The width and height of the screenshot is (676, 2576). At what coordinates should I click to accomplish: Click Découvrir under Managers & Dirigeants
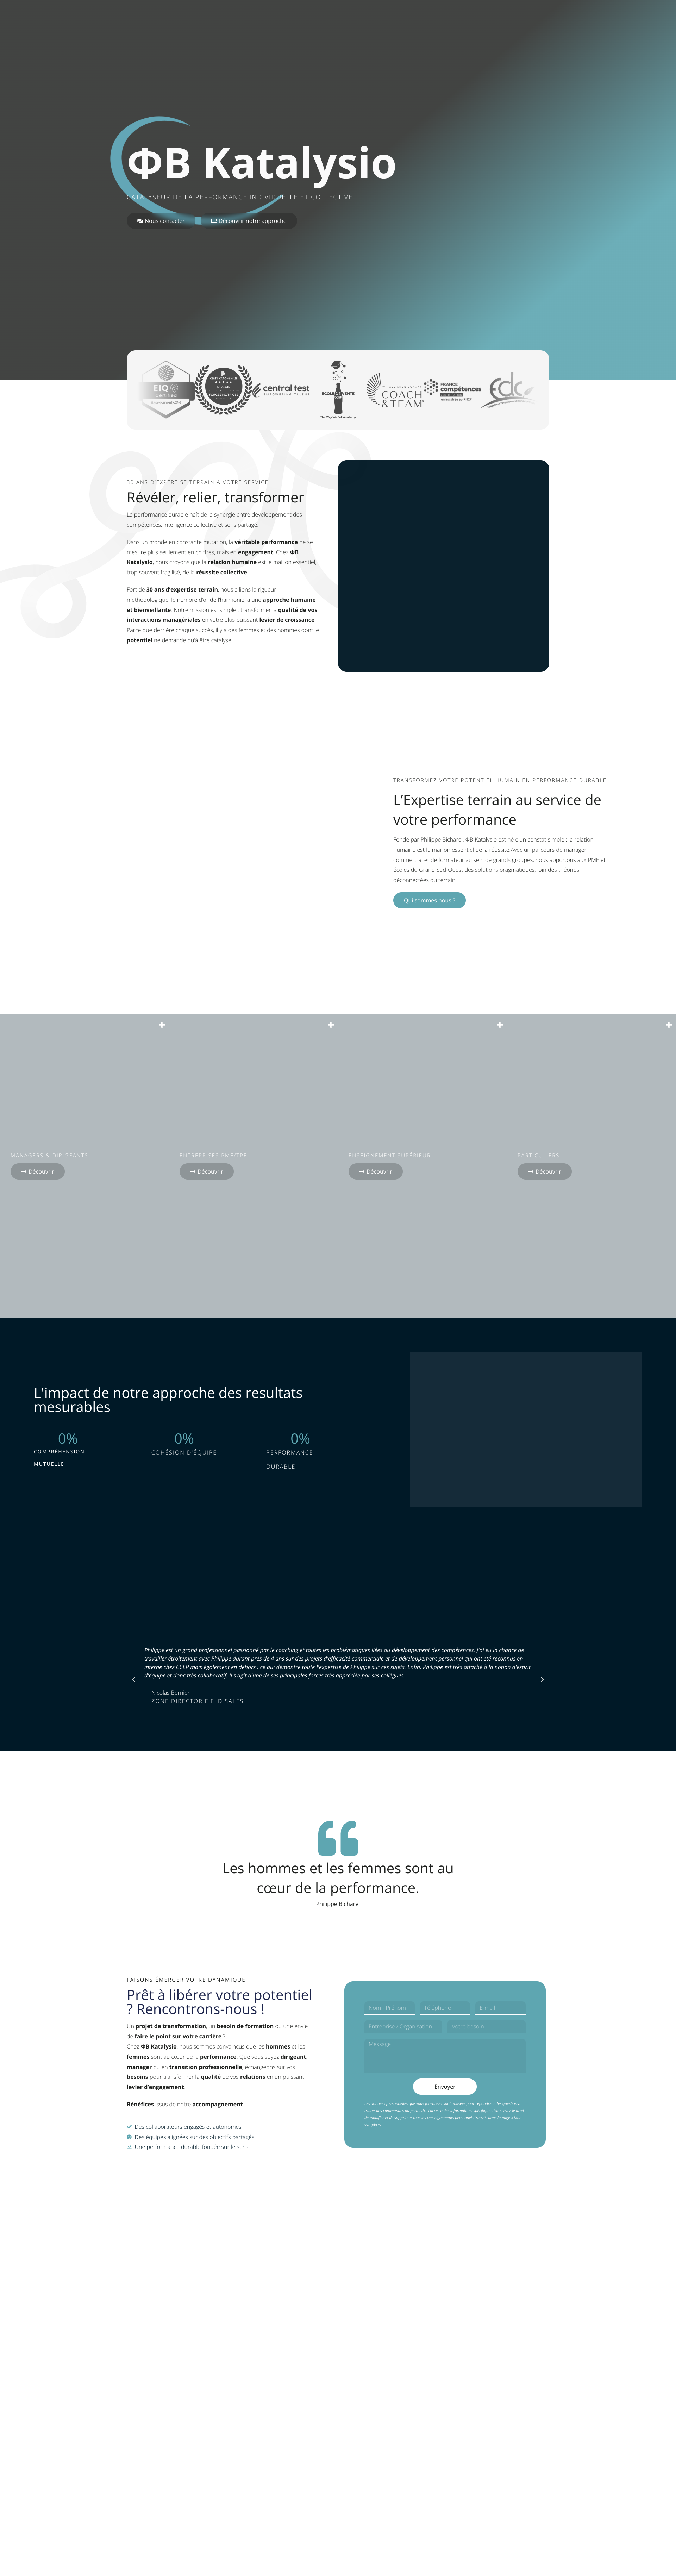pyautogui.click(x=38, y=1171)
